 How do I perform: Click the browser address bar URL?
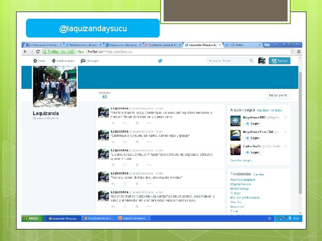(105, 52)
